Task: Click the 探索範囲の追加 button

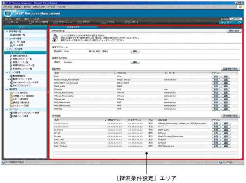Action: [231, 116]
